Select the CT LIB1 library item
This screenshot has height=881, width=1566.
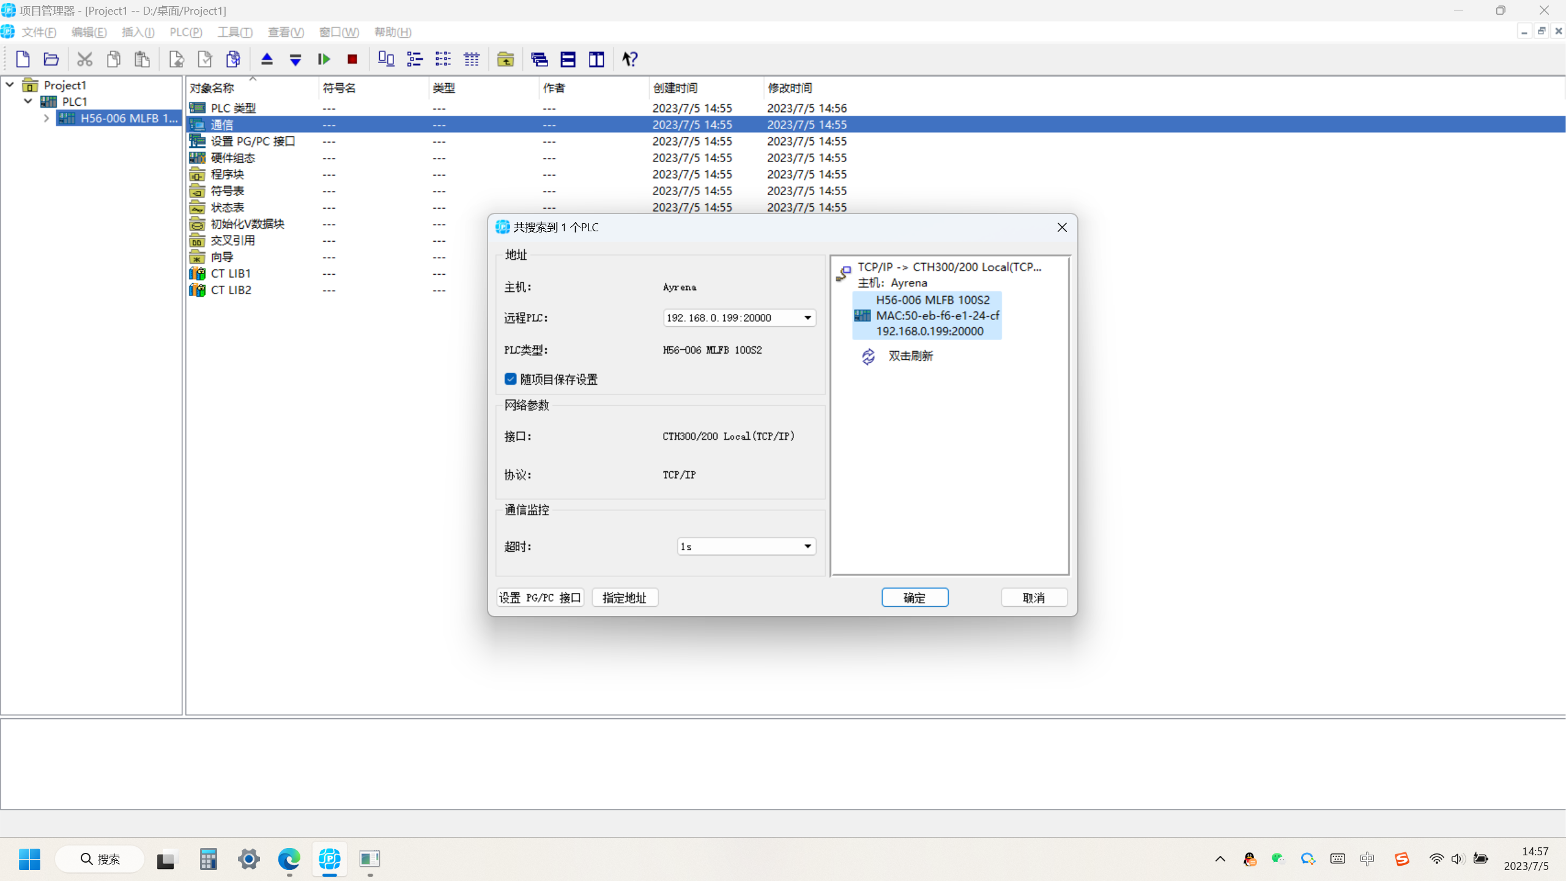[x=231, y=273]
